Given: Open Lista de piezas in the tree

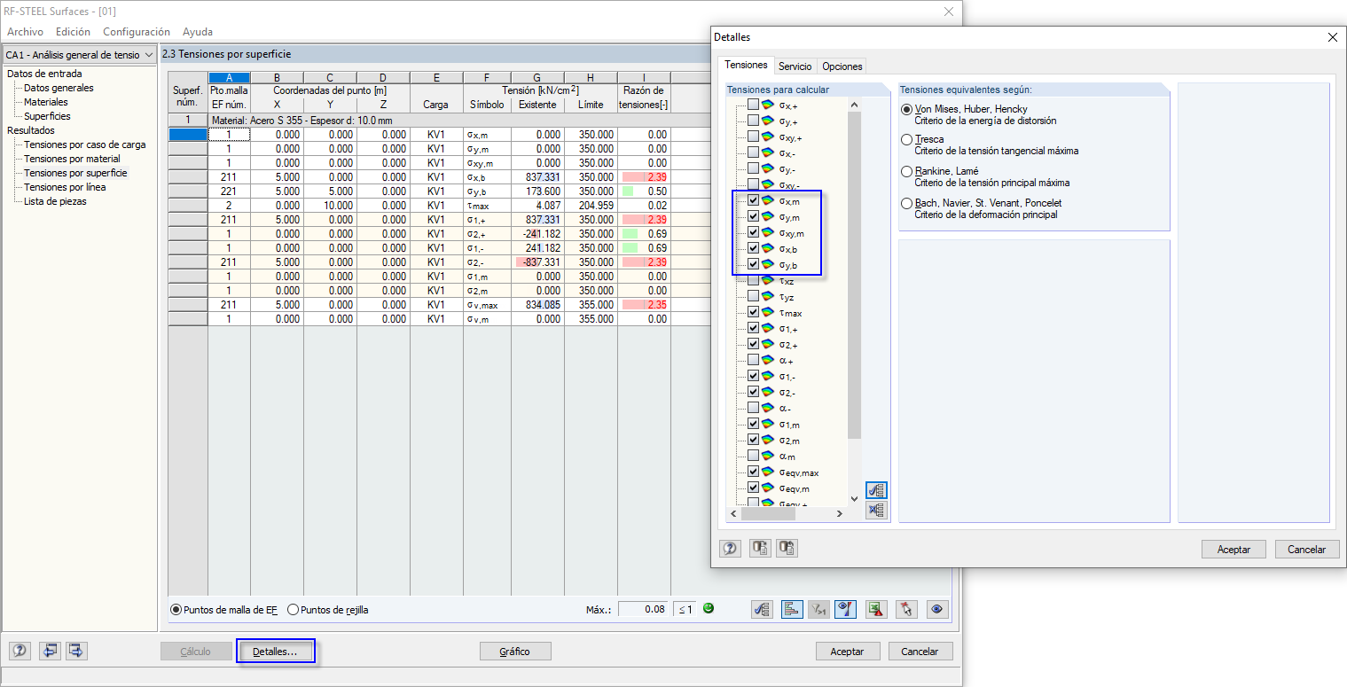Looking at the screenshot, I should click(55, 201).
